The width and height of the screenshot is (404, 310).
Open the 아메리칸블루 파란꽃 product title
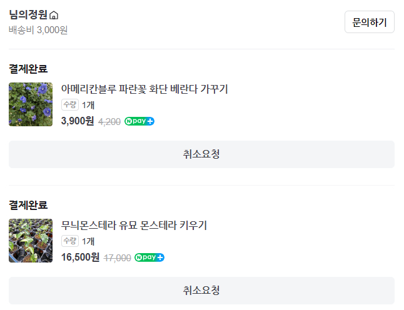(149, 89)
